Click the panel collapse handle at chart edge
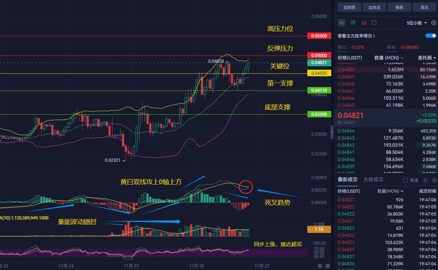The height and width of the screenshot is (270, 438). coord(332,132)
